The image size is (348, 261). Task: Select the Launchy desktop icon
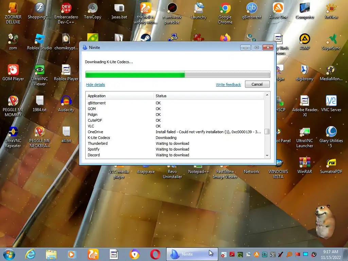198,11
